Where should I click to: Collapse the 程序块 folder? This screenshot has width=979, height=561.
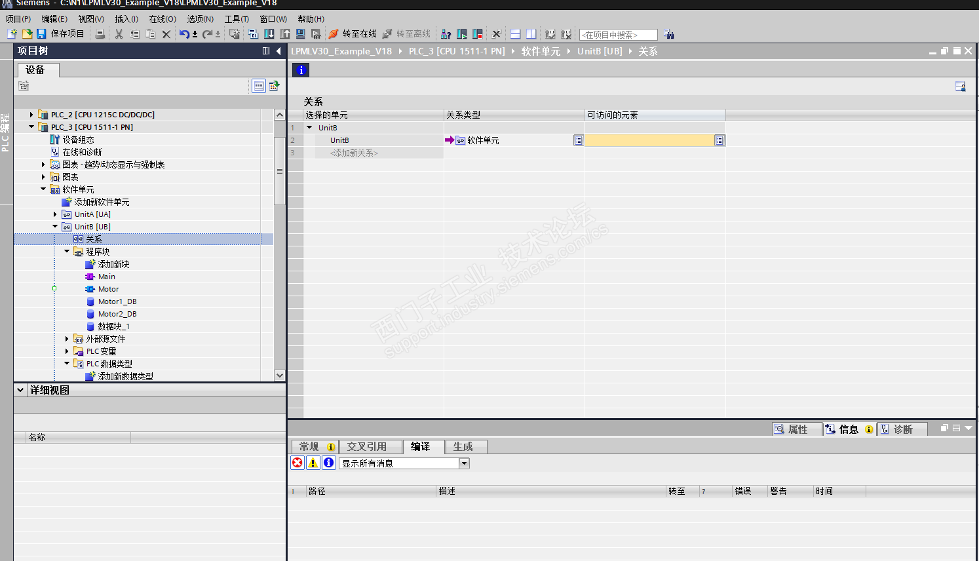67,252
